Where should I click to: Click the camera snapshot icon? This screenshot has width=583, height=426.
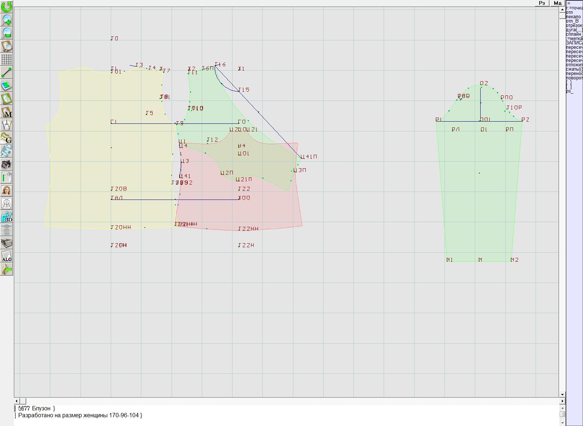[x=7, y=164]
